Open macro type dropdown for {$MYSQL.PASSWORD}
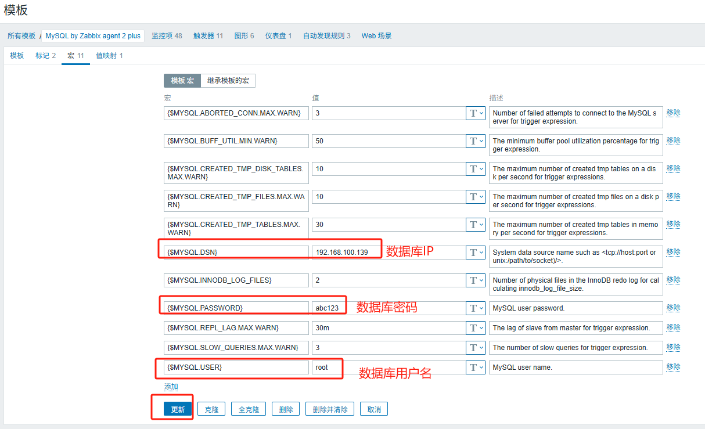 pos(476,308)
